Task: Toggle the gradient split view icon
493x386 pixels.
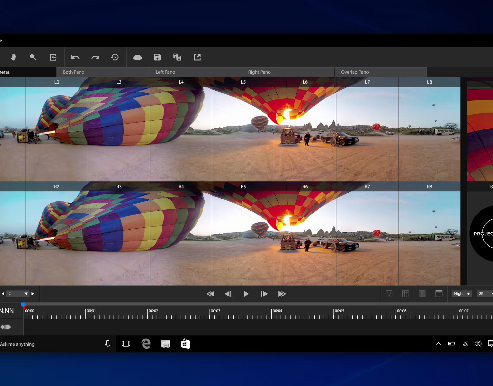Action: coord(422,294)
